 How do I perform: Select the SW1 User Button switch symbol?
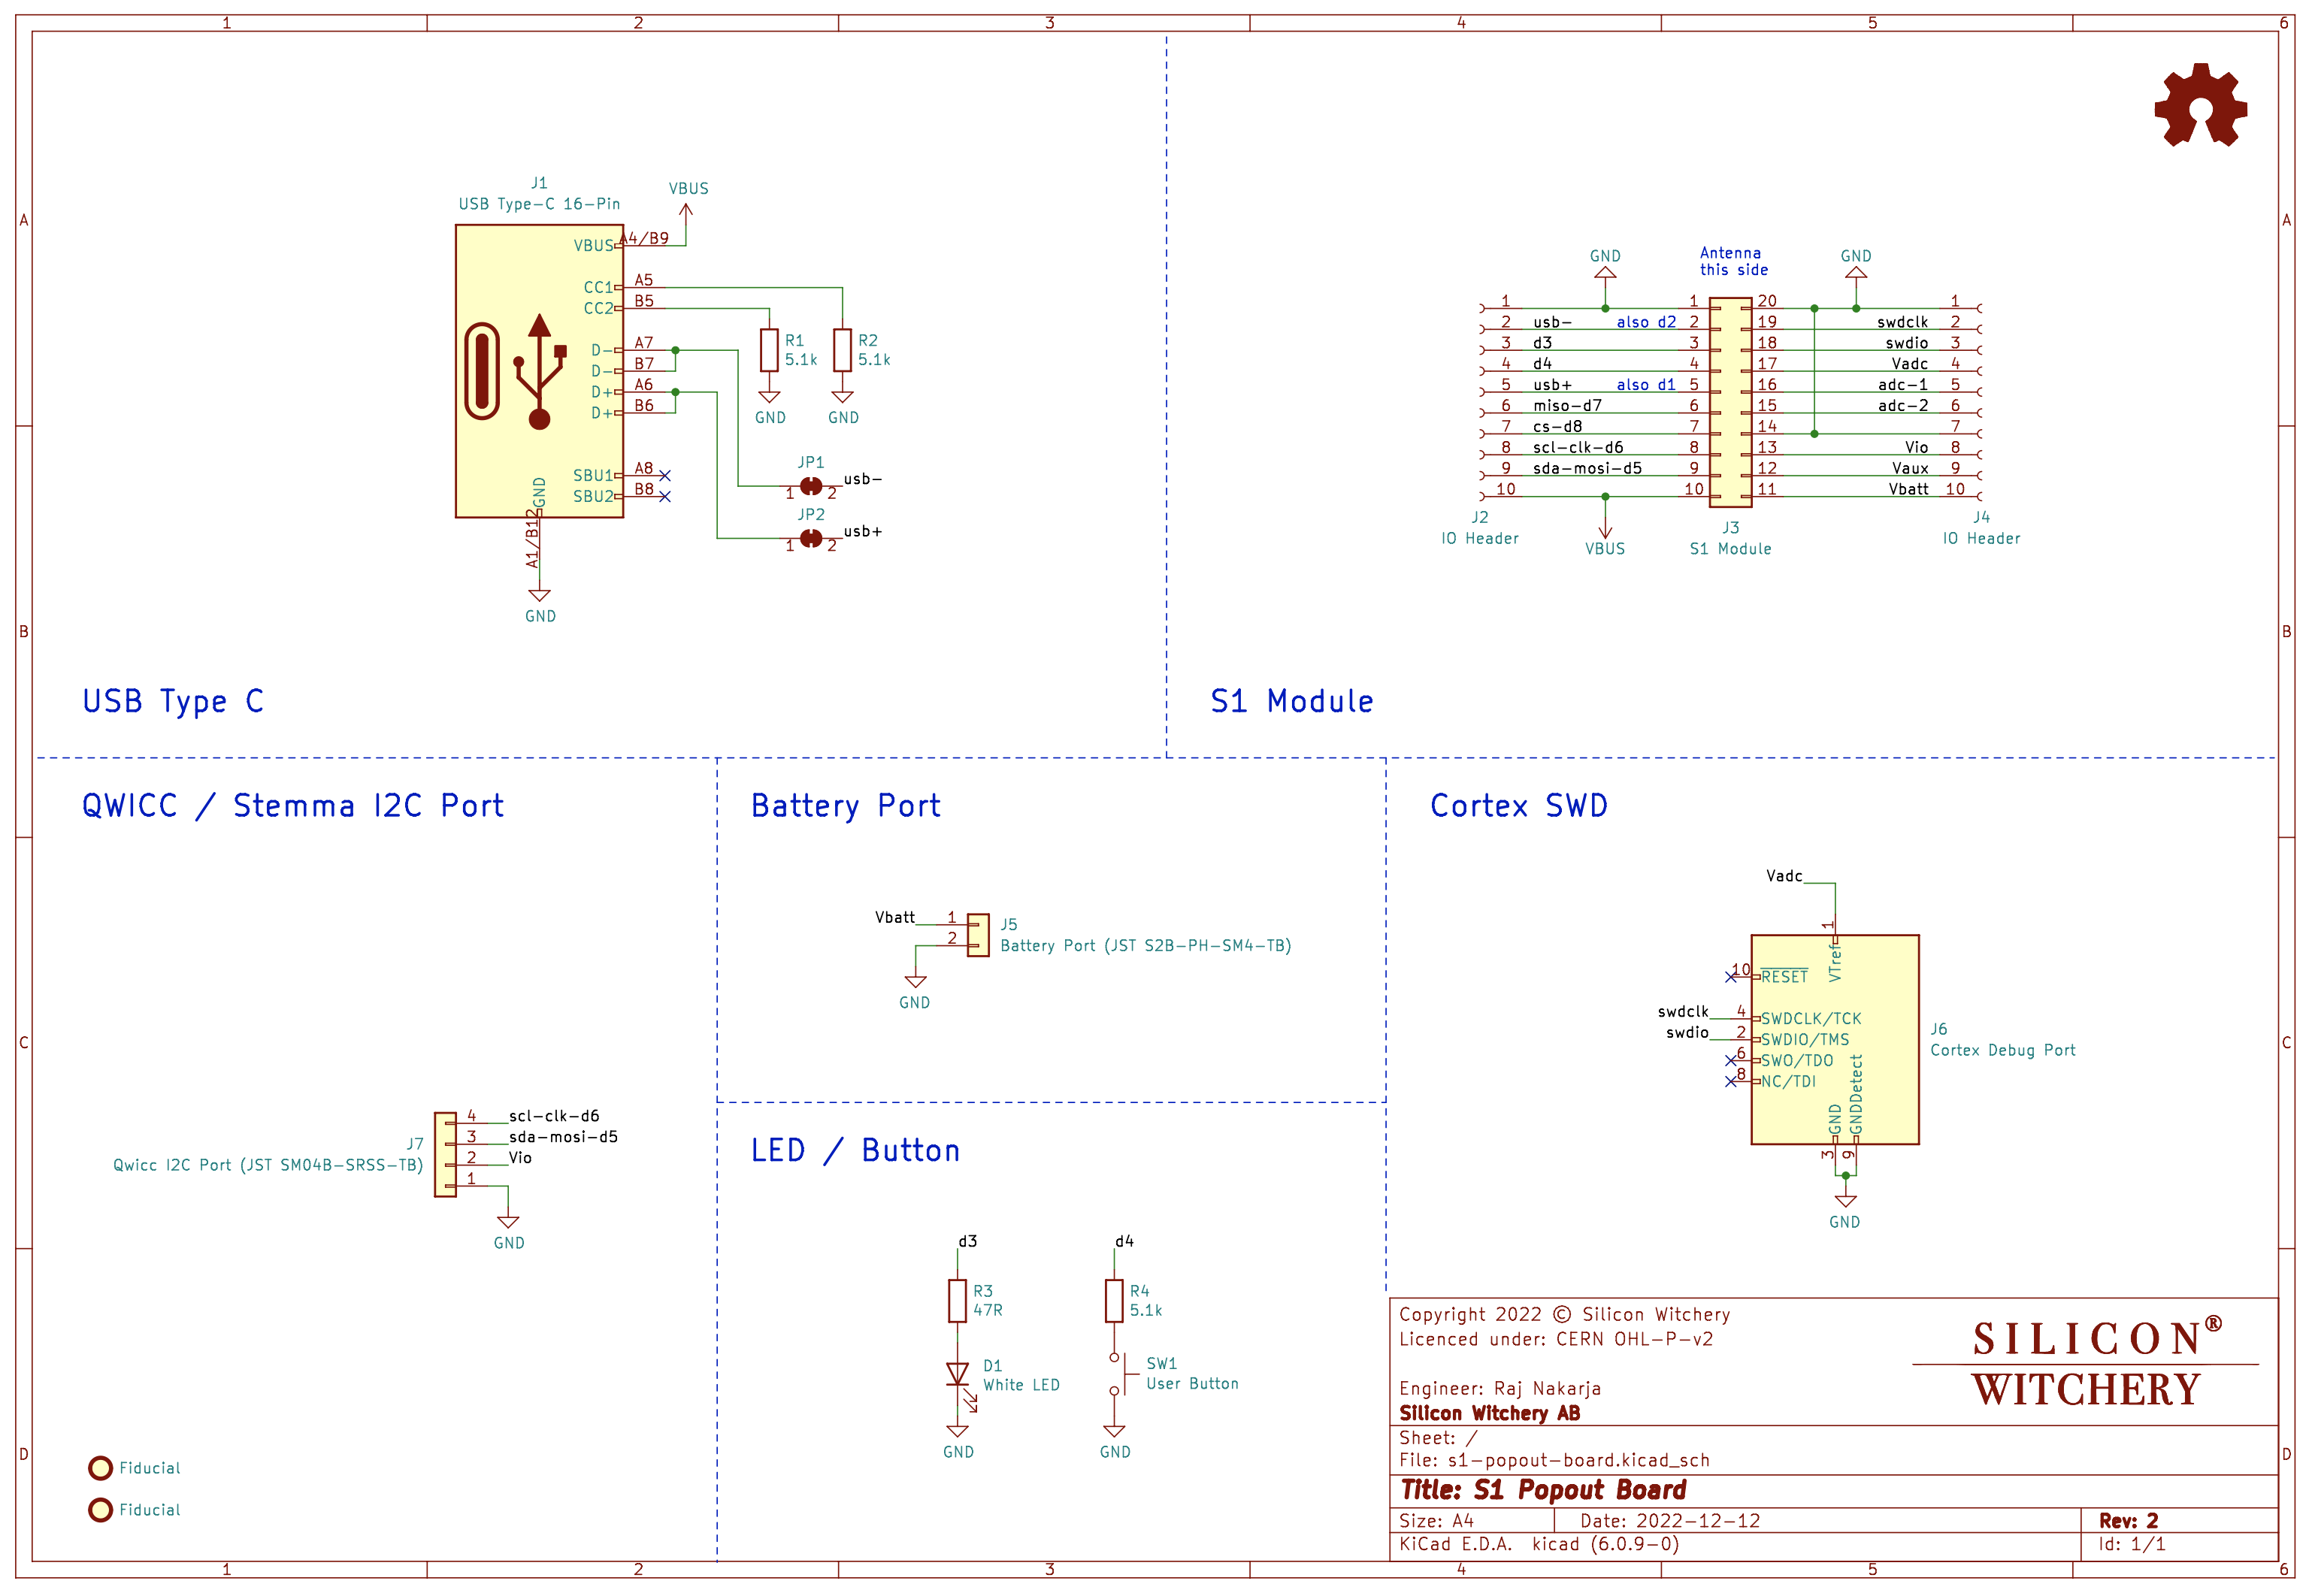tap(1119, 1374)
